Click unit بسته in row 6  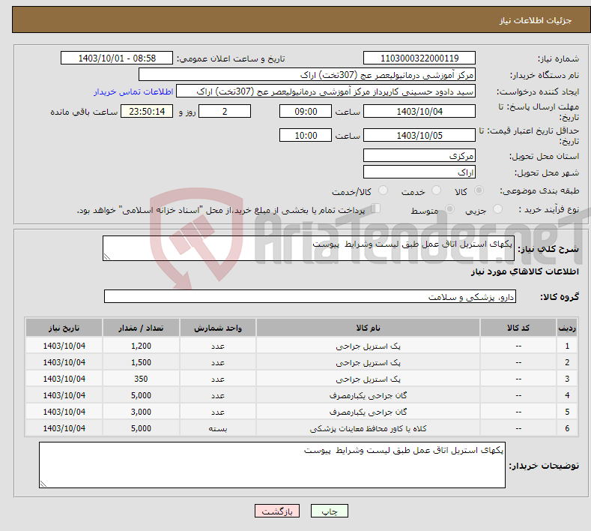[218, 428]
